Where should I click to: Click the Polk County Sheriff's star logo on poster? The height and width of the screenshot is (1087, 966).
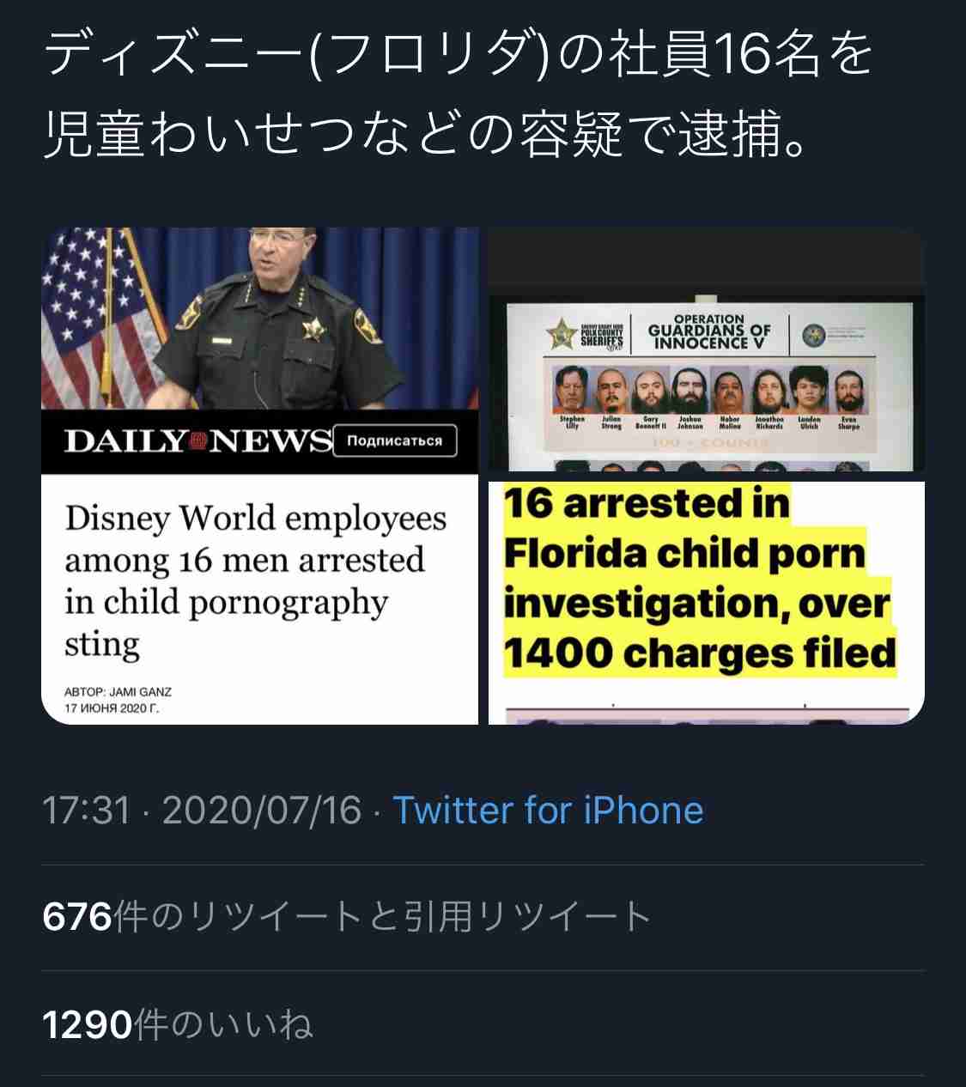(x=563, y=334)
